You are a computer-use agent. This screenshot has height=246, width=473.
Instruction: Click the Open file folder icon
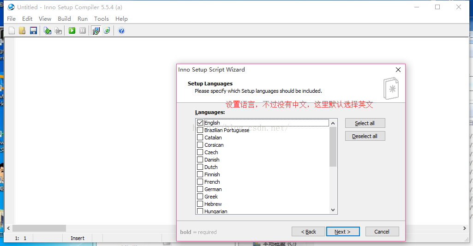click(22, 30)
